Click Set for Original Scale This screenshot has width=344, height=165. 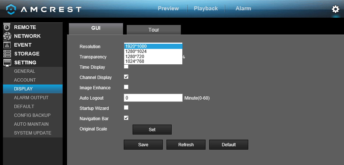(x=152, y=130)
